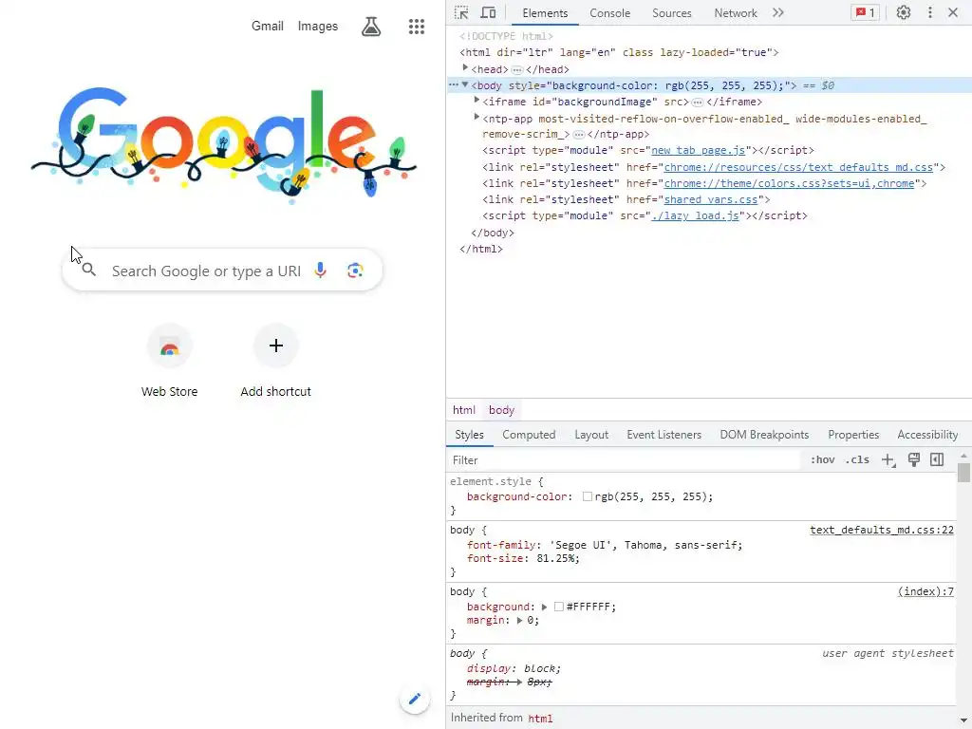Expand margin shorthand in index rule
This screenshot has height=729, width=972.
tap(519, 621)
